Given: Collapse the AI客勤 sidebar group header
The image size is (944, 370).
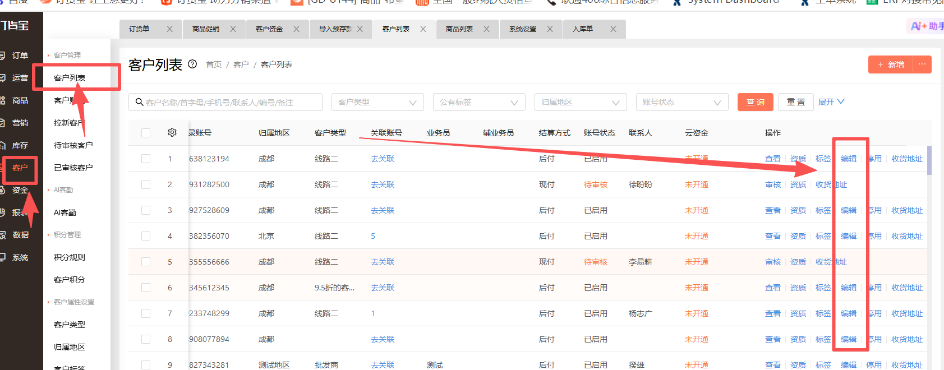Looking at the screenshot, I should (x=61, y=189).
